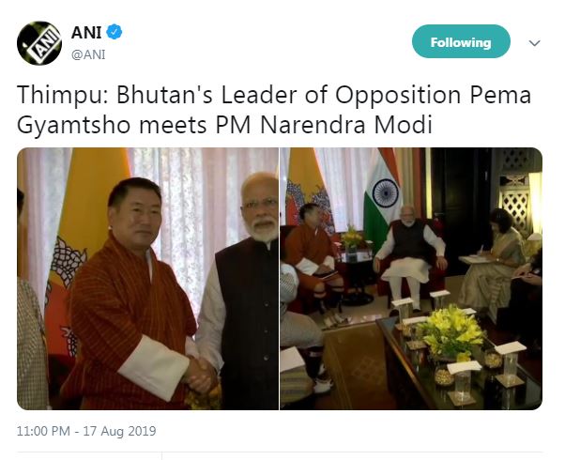565x460 pixels.
Task: Click the handshake in the left photo
Action: pos(200,374)
